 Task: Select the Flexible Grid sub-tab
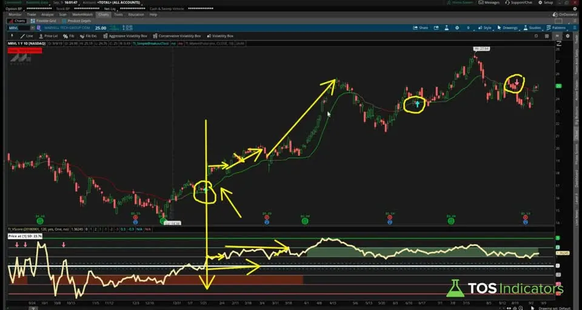[44, 21]
